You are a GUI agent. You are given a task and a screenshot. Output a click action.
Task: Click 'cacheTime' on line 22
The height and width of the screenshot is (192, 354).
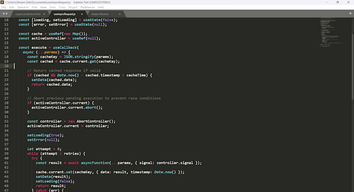pos(136,75)
